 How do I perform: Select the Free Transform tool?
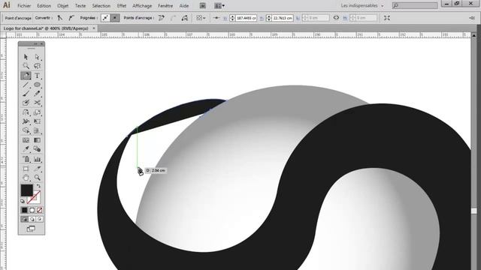pos(37,121)
